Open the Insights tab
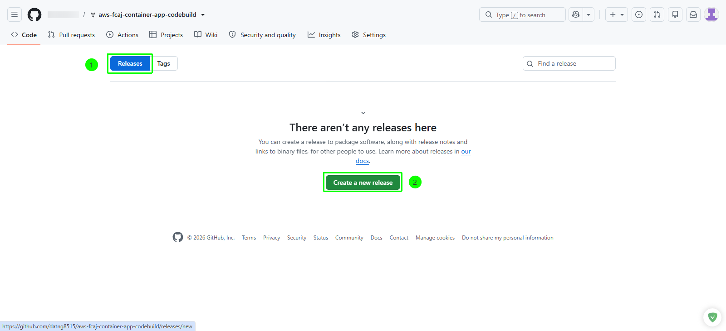This screenshot has width=726, height=331. coord(324,35)
